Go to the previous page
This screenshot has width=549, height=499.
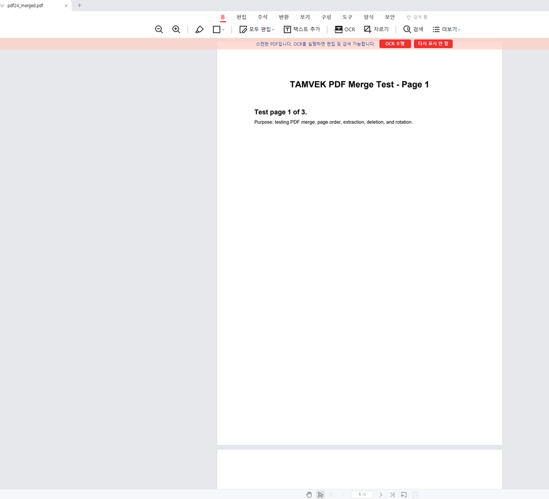[343, 495]
